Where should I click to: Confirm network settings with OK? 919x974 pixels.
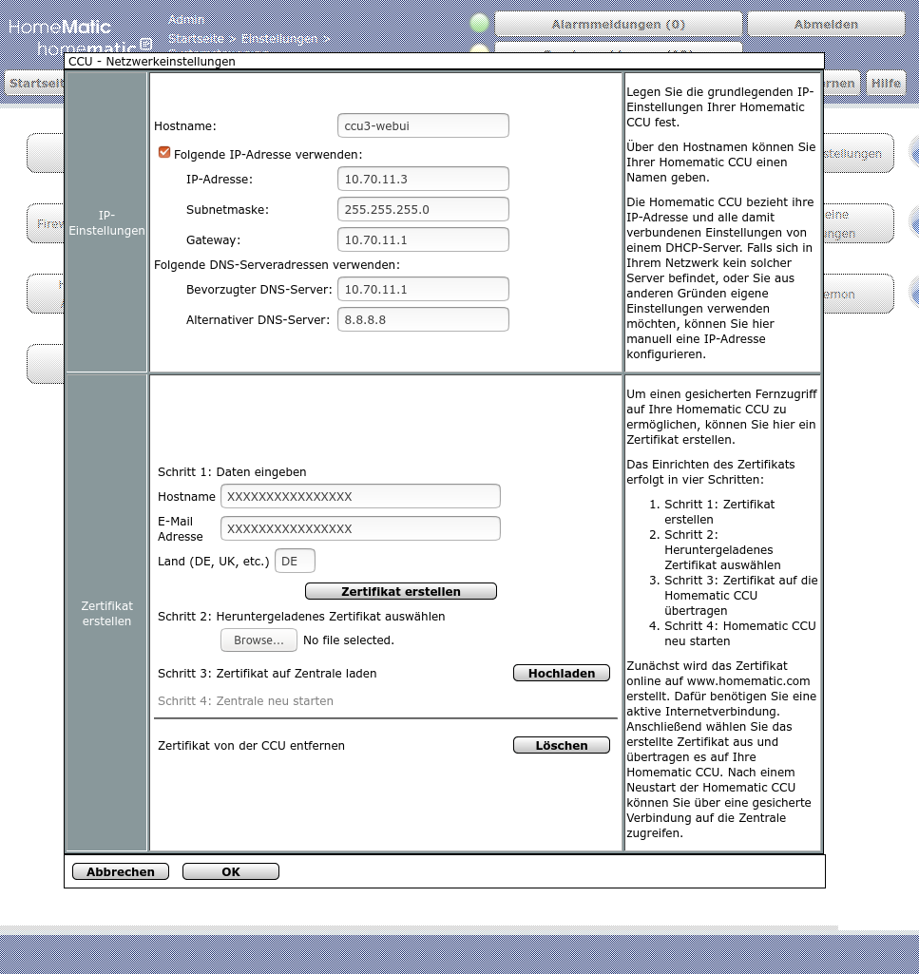click(230, 871)
